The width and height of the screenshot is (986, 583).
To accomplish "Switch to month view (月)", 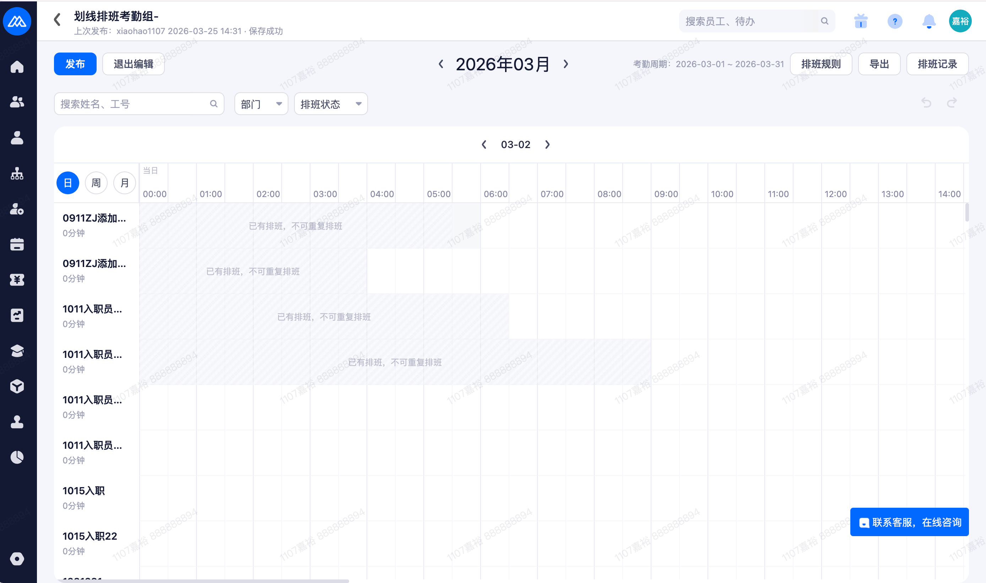I will click(x=125, y=183).
